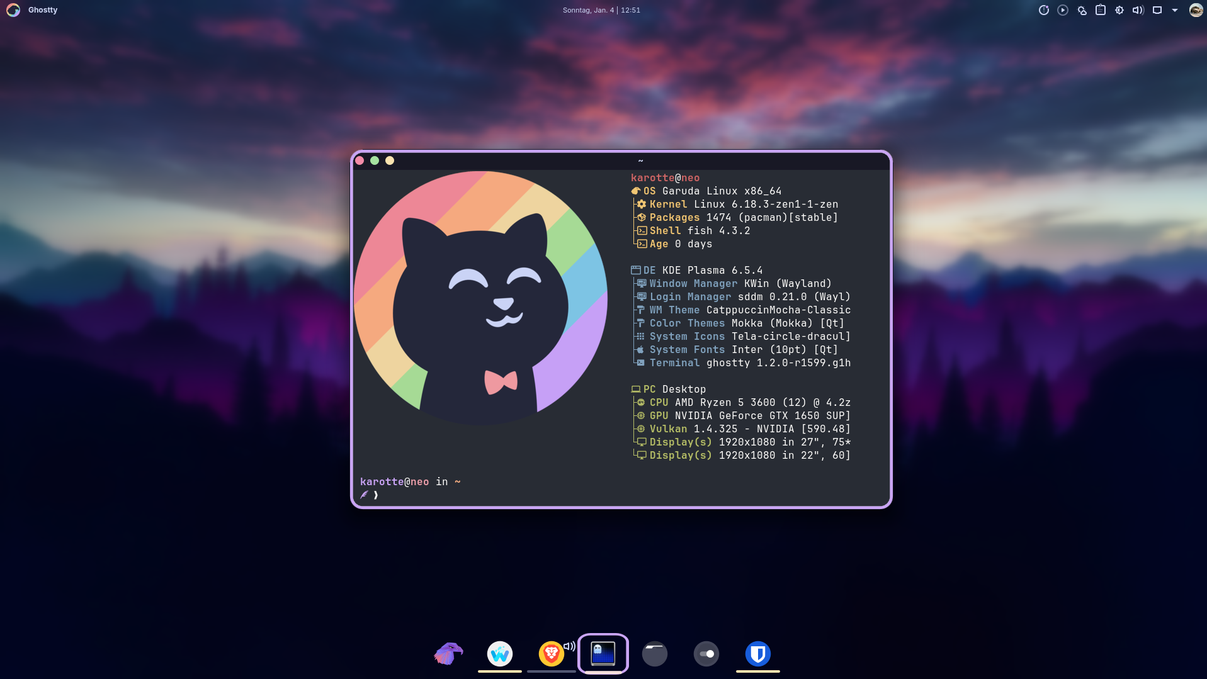This screenshot has width=1207, height=679.
Task: Switch to the Ghostty terminal dock icon
Action: click(603, 654)
